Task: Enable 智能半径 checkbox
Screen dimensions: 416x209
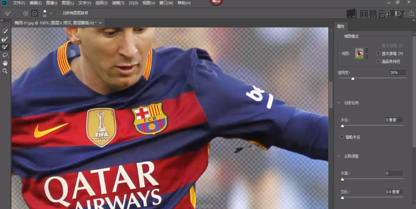Action: click(x=342, y=137)
